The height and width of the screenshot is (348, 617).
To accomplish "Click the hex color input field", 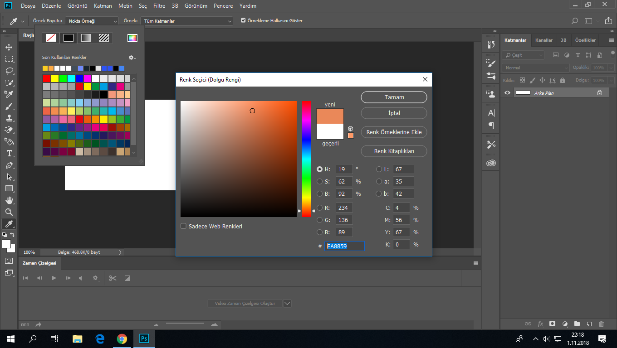I will (344, 246).
